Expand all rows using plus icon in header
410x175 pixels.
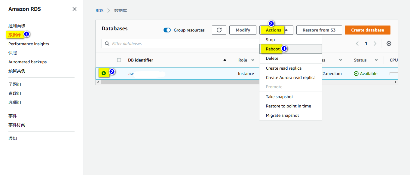(x=119, y=60)
